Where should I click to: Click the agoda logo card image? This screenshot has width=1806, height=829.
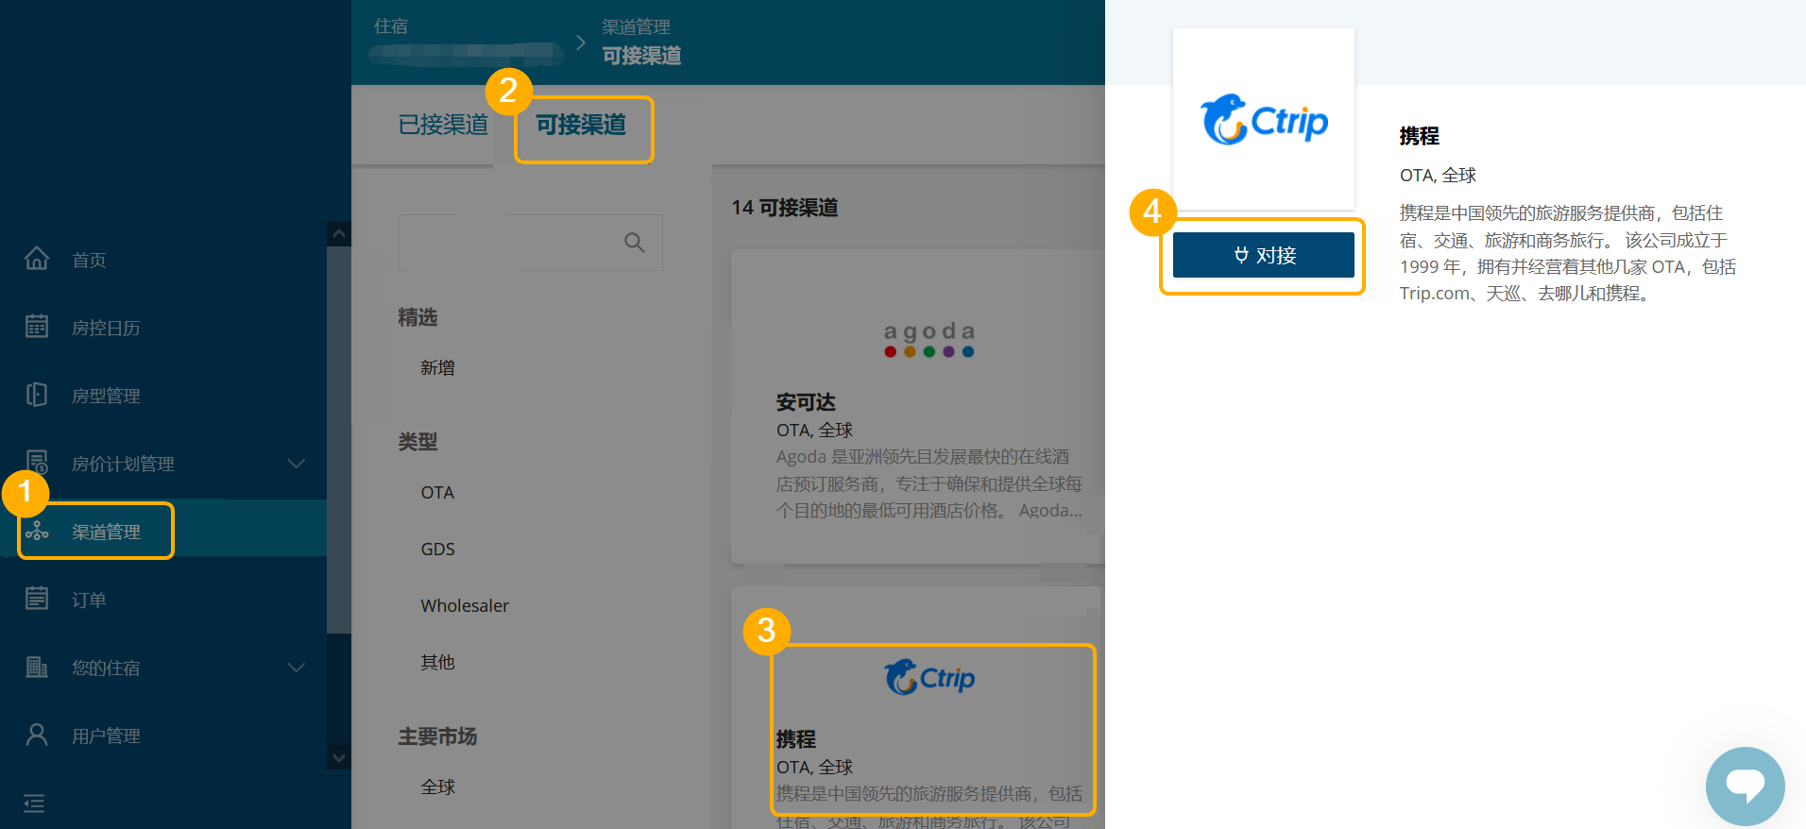pos(929,339)
